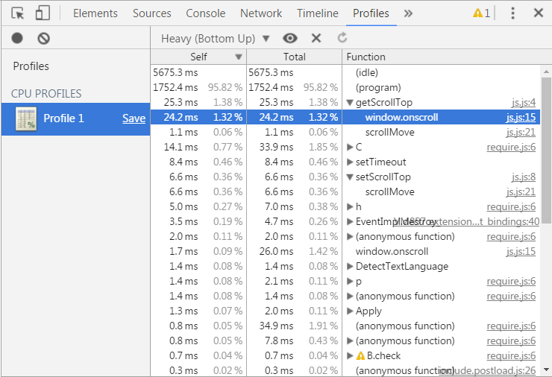This screenshot has height=377, width=552.
Task: Click the restore all functions reload icon
Action: point(342,38)
